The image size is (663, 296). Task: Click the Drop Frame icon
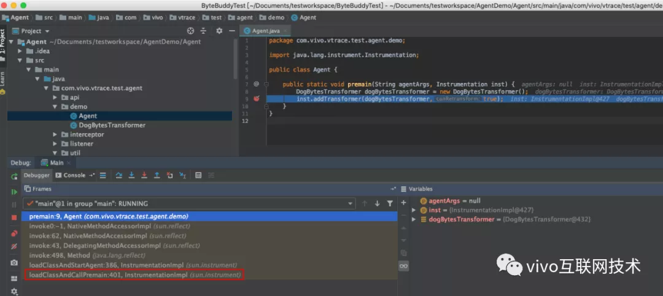[x=169, y=175]
